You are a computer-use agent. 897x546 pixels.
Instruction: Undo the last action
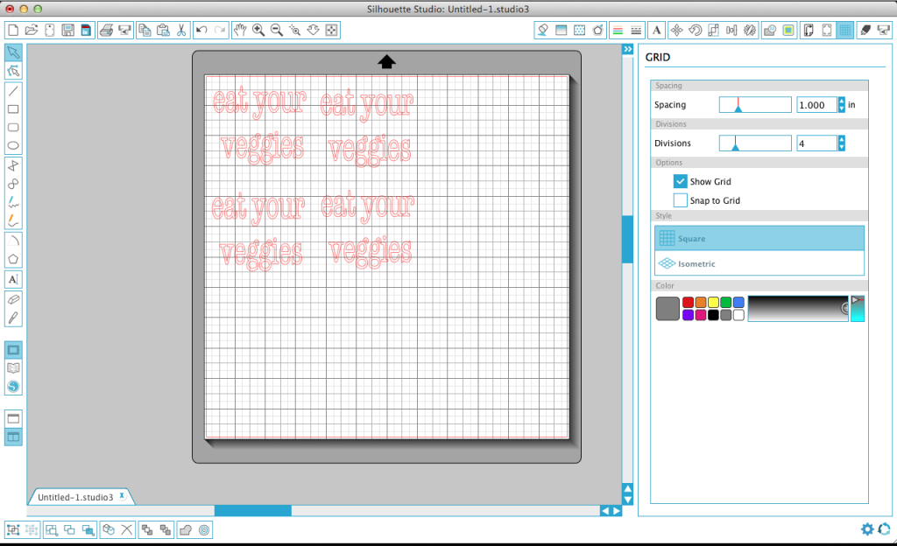(201, 31)
